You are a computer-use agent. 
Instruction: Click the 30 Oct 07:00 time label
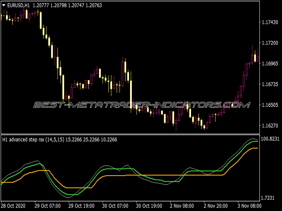(x=115, y=206)
